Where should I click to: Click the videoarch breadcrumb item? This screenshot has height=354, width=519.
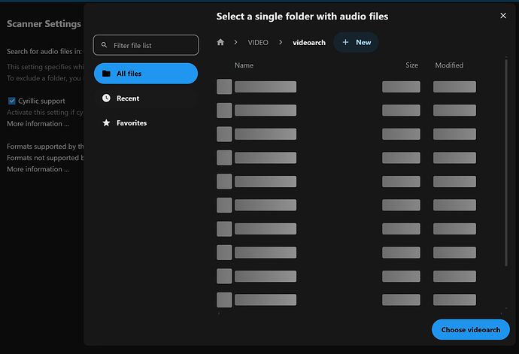308,43
